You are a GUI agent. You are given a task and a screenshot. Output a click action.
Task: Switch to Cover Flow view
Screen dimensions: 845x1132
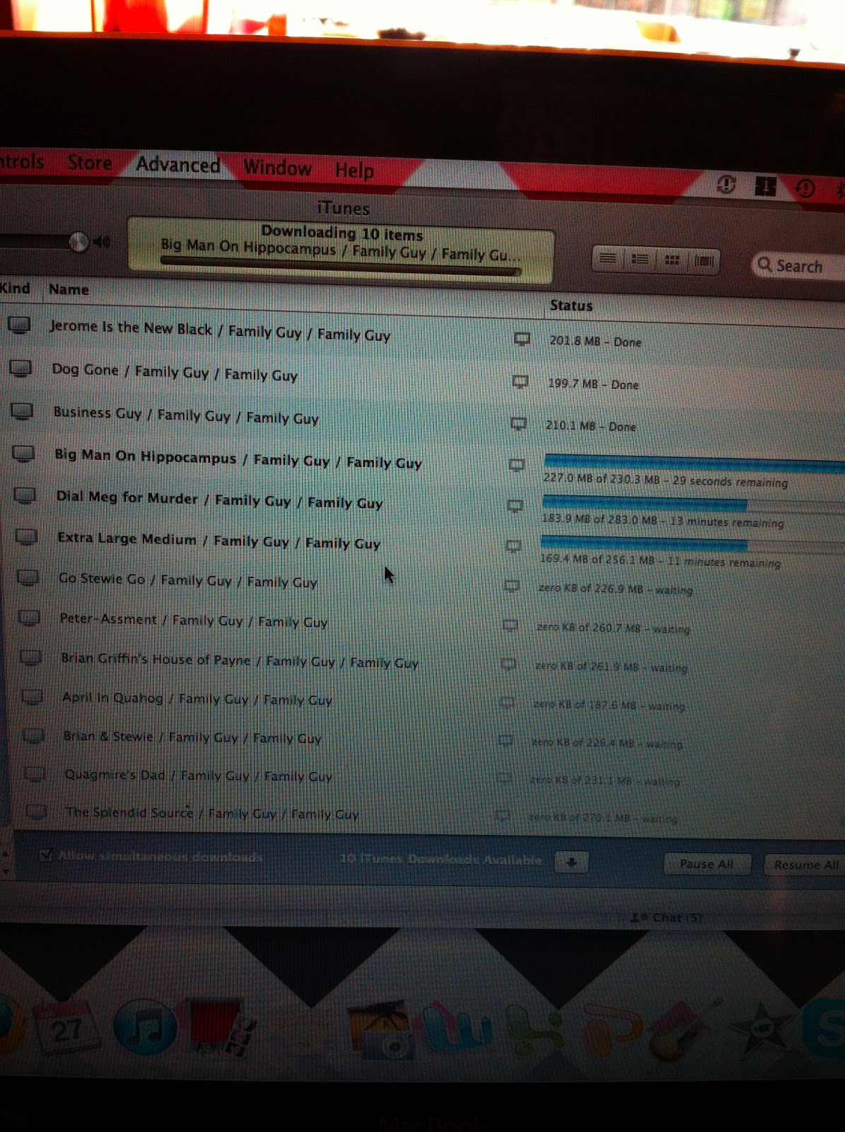coord(704,261)
